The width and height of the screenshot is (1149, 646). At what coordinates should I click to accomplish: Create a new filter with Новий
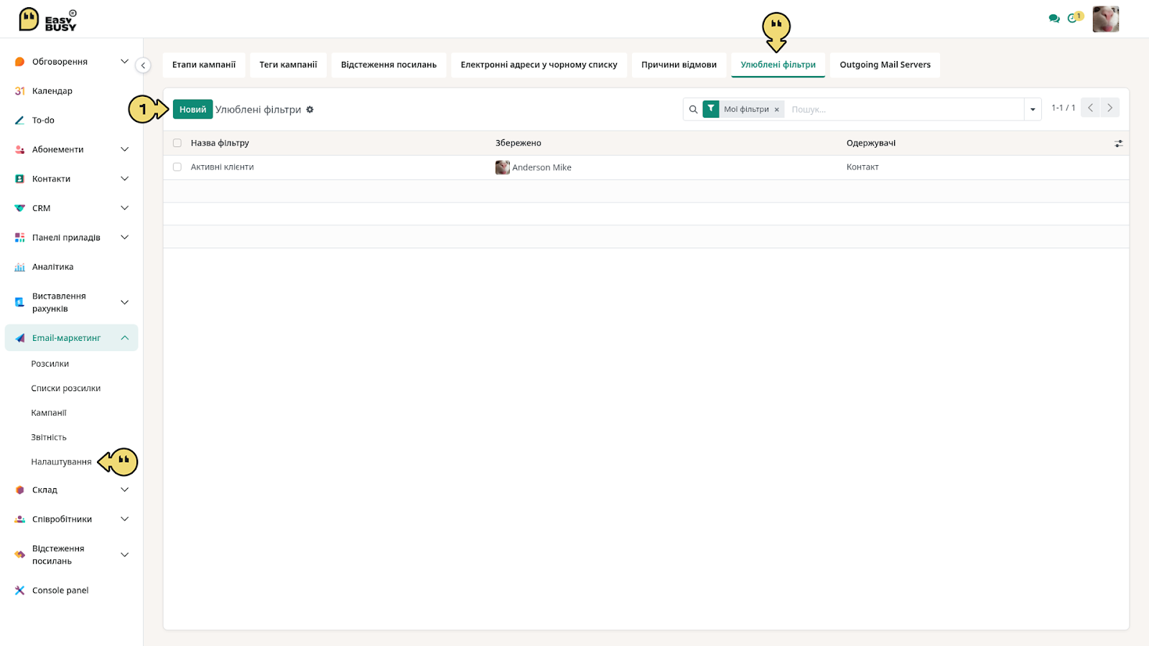(x=192, y=109)
